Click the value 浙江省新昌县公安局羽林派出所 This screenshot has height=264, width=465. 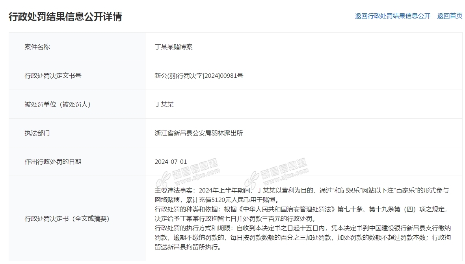pos(199,133)
